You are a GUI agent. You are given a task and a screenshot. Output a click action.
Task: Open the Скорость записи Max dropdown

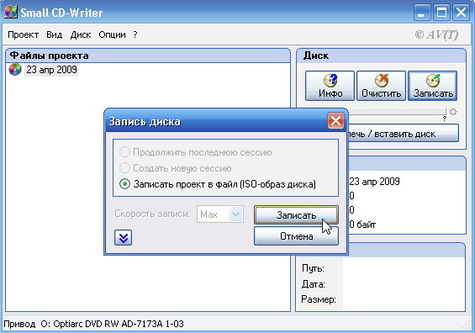coord(220,214)
